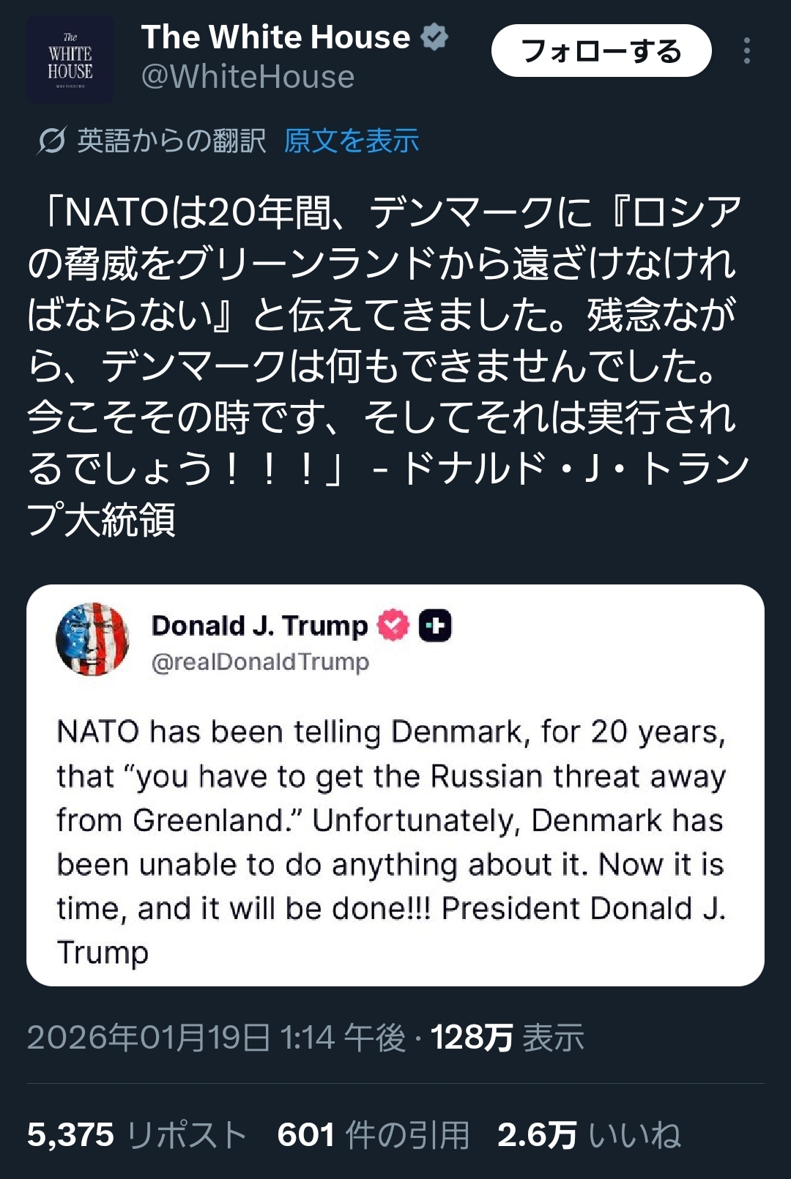791x1179 pixels.
Task: Show the 2.6万 いいね likes list
Action: [589, 1135]
